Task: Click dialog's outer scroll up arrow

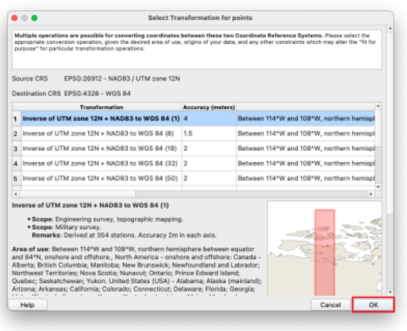Action: tap(390, 28)
